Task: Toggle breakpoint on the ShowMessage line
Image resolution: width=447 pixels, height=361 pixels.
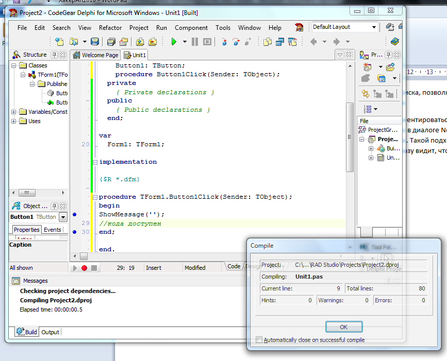Action: (74, 214)
